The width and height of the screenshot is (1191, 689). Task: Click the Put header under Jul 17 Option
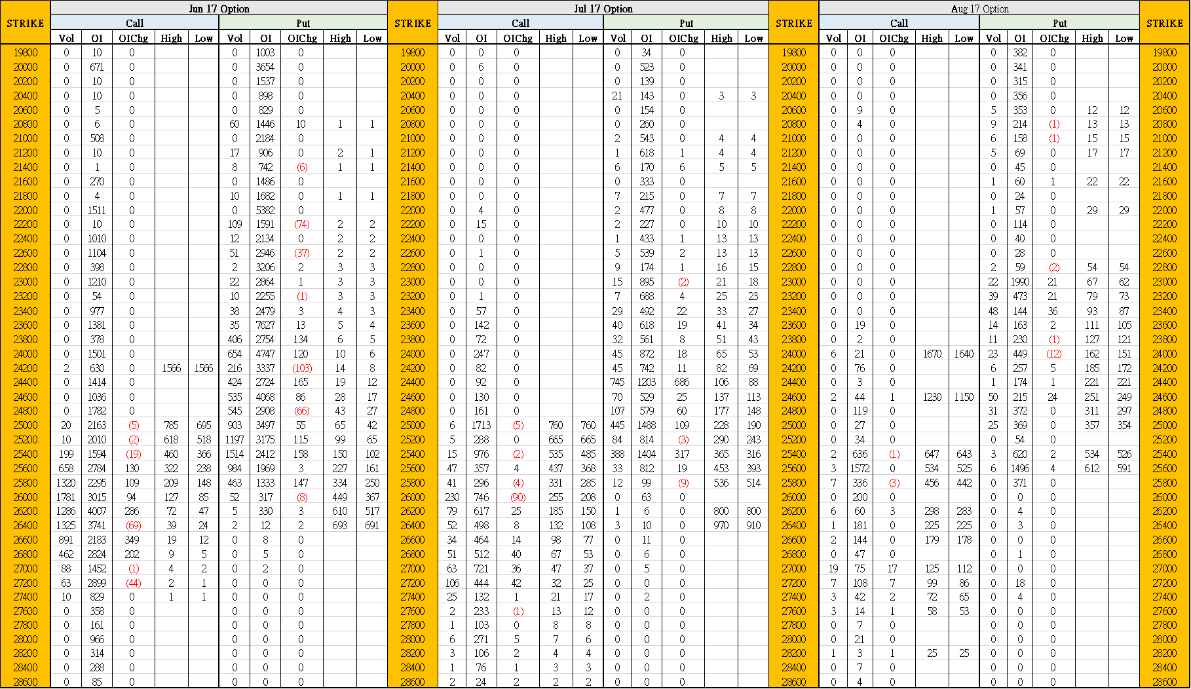(686, 23)
